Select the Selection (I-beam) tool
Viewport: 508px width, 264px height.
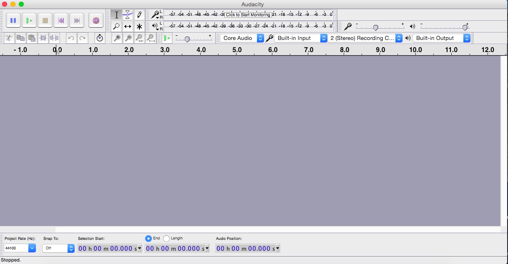coord(116,15)
